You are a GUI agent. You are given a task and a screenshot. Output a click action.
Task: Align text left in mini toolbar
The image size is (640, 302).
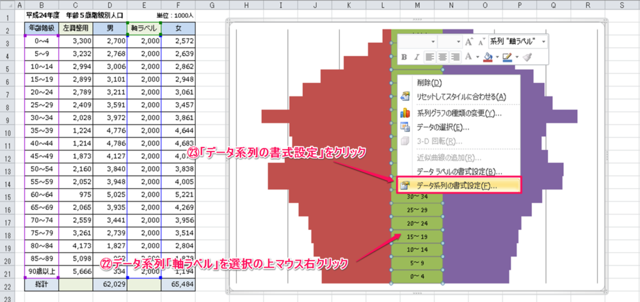430,57
